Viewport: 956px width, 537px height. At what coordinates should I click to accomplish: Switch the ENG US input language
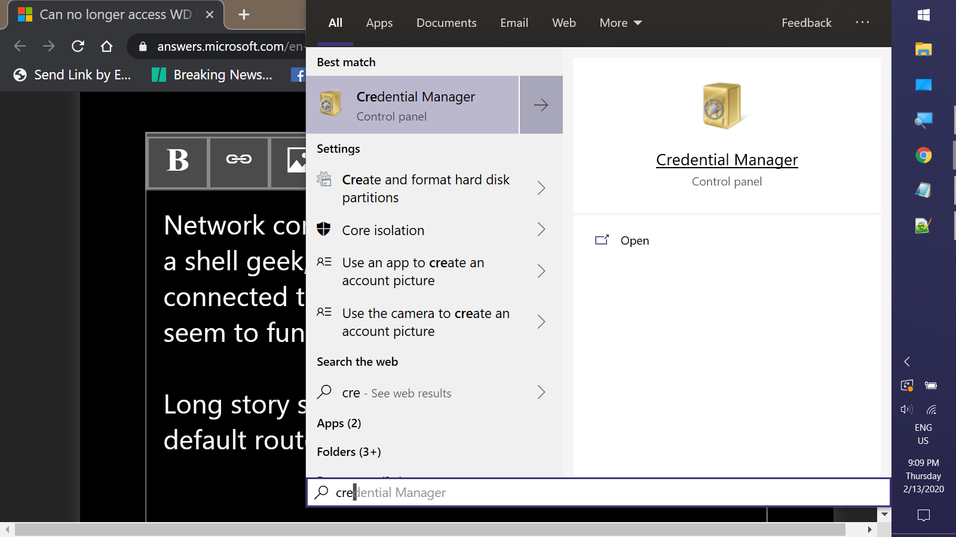[923, 434]
